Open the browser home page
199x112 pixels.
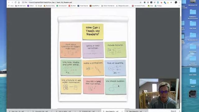[x=19, y=2]
